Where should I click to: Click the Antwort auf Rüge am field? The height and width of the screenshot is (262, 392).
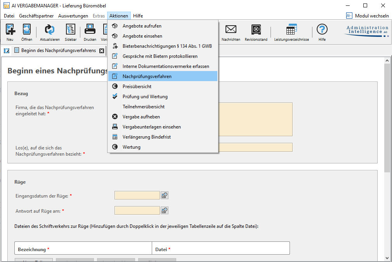pos(137,210)
